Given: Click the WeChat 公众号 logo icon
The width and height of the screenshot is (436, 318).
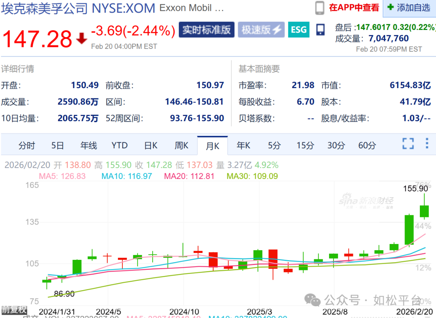Looking at the screenshot, I should (313, 299).
